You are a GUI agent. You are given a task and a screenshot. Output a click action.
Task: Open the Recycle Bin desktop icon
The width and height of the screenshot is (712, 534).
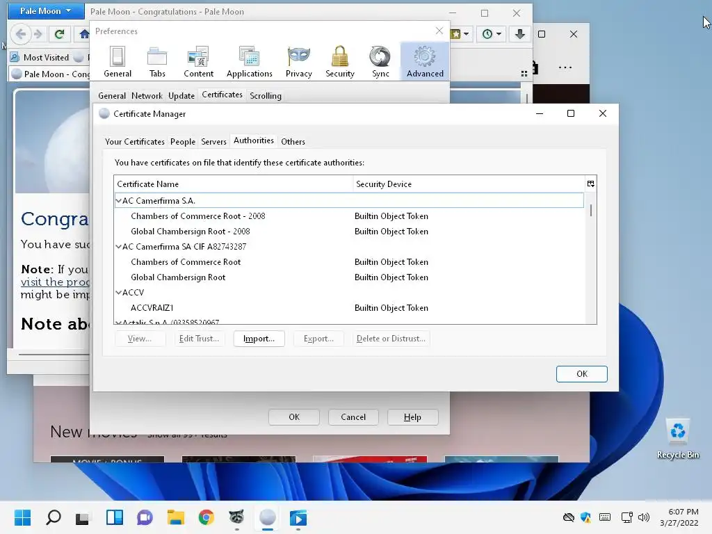click(x=677, y=439)
